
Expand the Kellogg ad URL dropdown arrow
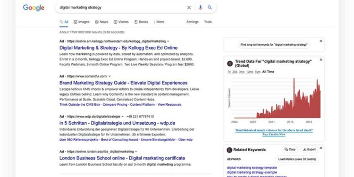pos(168,42)
